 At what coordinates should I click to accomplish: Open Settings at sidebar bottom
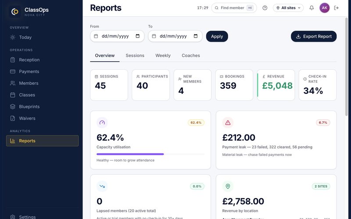pyautogui.click(x=43, y=217)
